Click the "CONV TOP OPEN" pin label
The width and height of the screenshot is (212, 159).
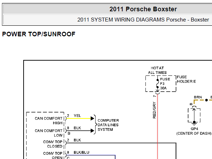[52, 155]
